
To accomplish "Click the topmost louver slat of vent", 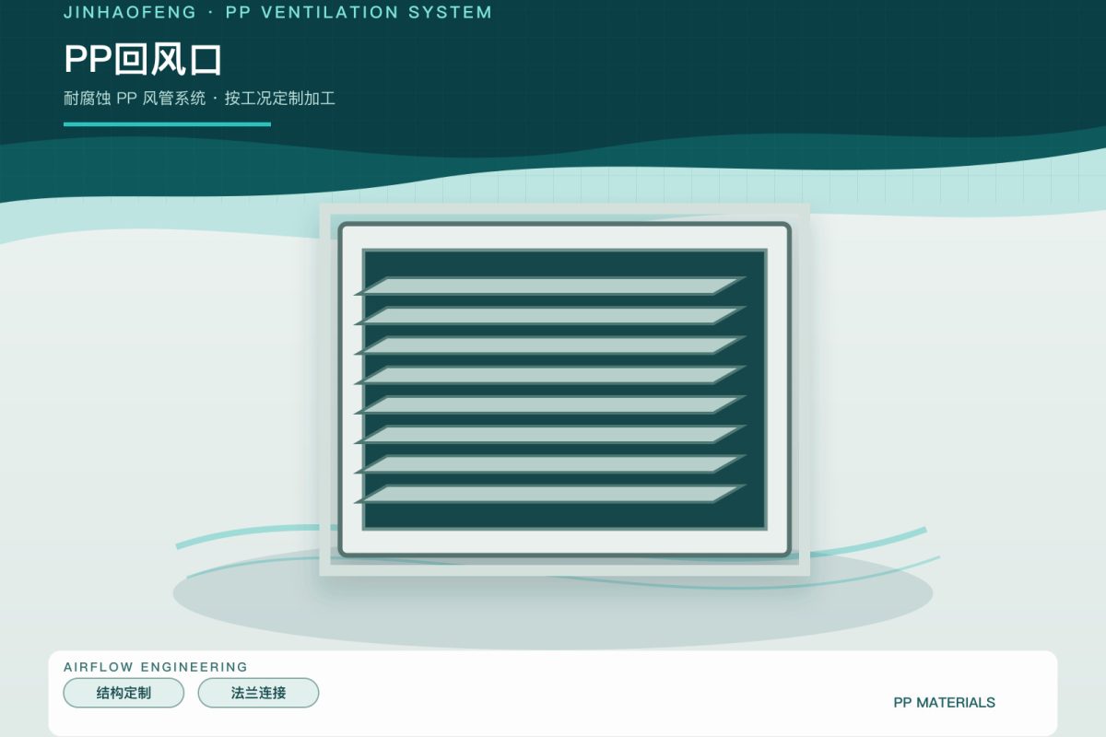I will (550, 287).
